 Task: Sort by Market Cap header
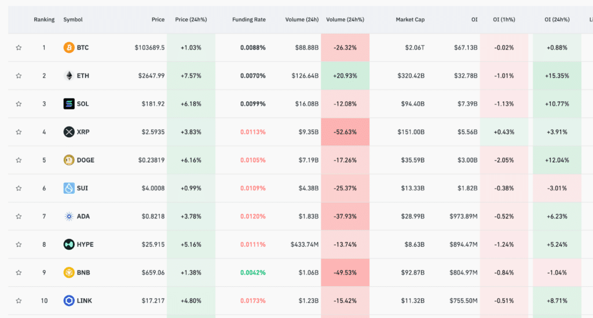pos(411,20)
